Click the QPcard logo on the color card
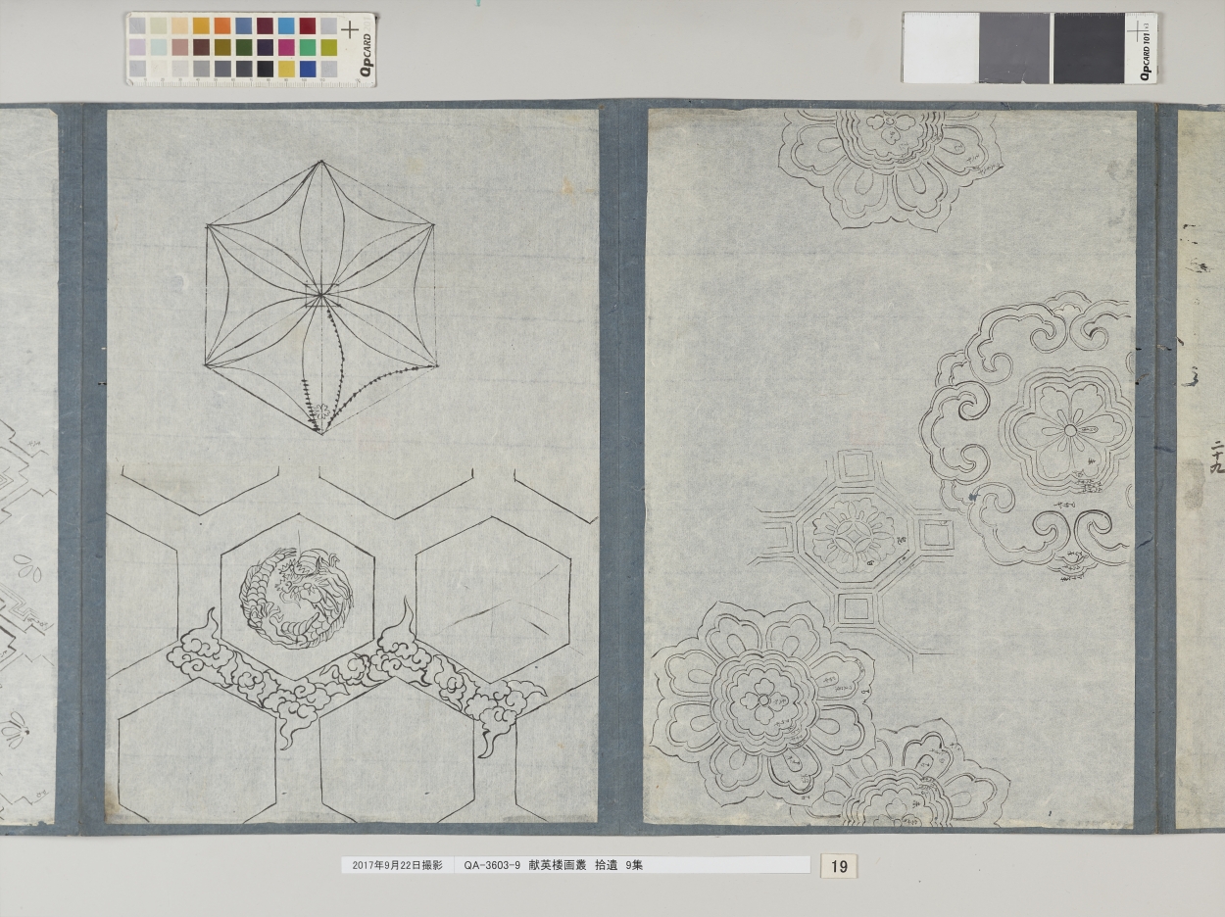 point(367,55)
